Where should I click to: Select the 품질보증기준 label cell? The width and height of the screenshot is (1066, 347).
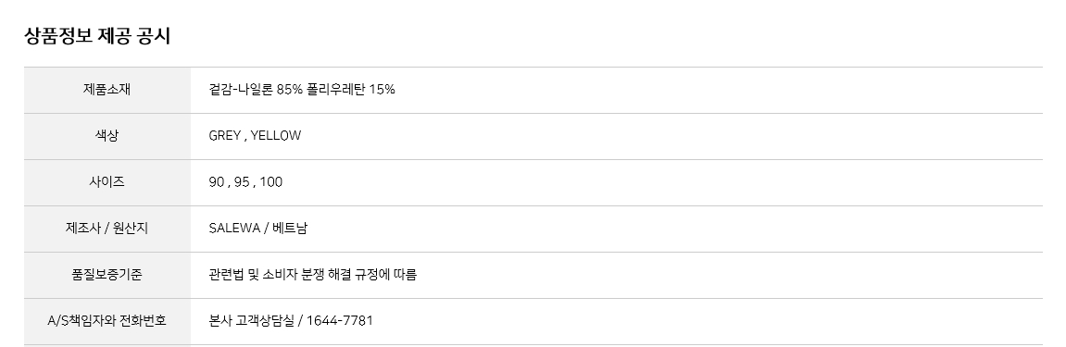point(107,274)
